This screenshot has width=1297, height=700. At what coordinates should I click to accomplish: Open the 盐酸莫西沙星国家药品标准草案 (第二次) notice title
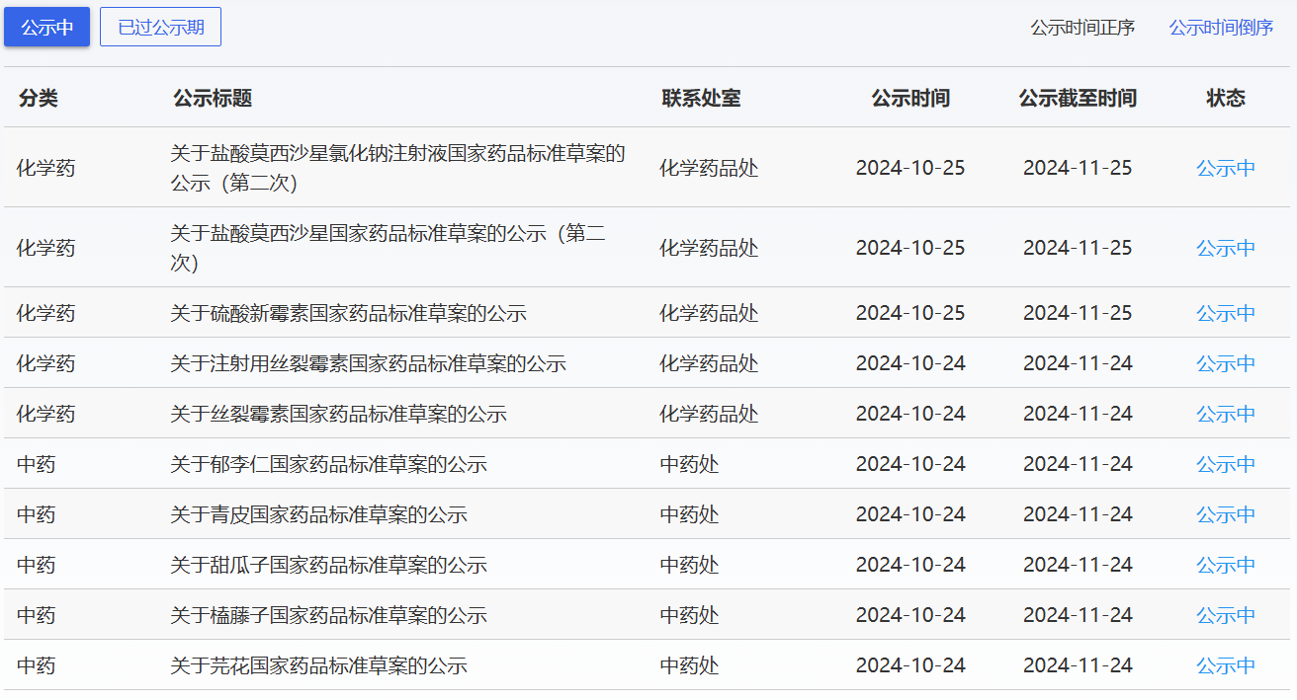point(388,248)
